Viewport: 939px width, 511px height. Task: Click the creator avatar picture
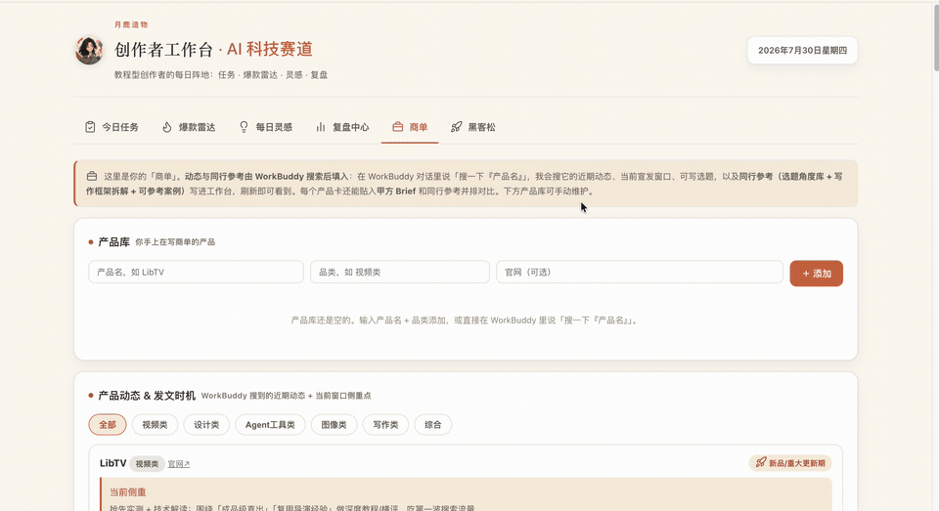tap(89, 50)
